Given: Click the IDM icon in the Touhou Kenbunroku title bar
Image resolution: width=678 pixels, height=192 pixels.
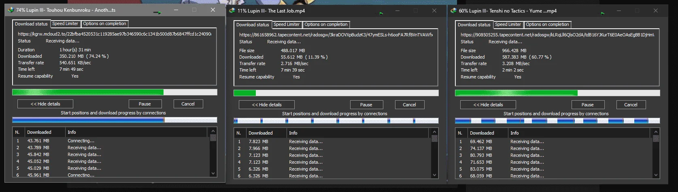Looking at the screenshot, I should click(11, 10).
